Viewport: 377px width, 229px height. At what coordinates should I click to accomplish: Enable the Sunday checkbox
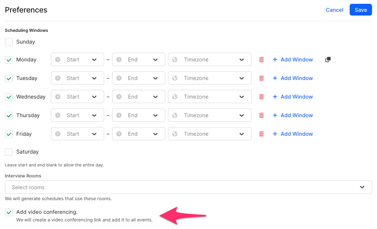click(9, 42)
